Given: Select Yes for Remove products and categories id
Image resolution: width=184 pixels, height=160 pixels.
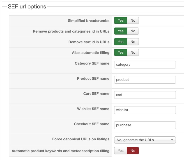Looking at the screenshot, I should click(121, 31).
